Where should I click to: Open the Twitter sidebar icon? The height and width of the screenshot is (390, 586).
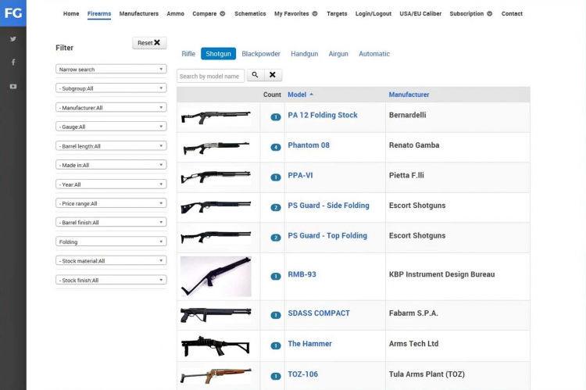(13, 39)
